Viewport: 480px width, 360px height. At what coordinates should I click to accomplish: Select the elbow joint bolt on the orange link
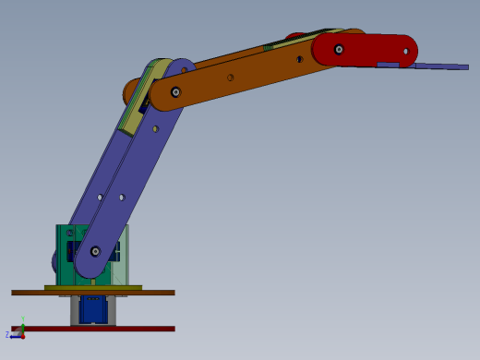pyautogui.click(x=175, y=91)
